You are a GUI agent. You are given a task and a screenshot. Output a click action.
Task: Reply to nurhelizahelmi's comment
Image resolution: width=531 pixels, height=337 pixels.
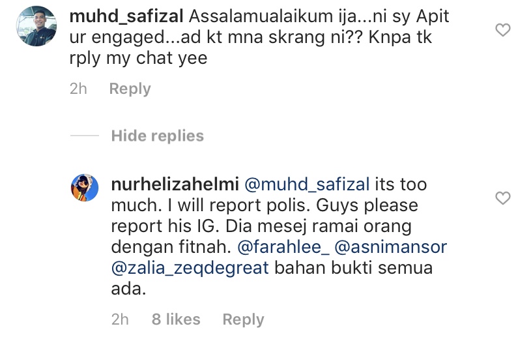243,320
